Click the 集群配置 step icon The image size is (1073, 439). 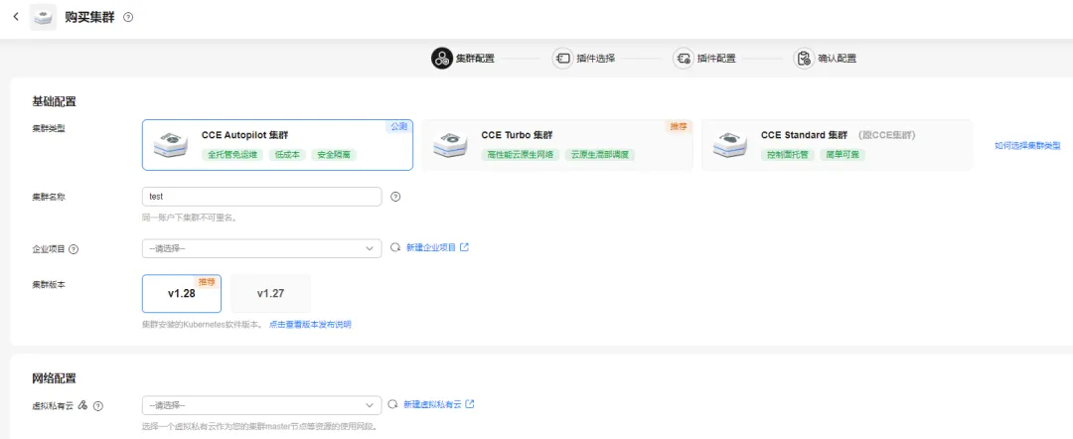(x=441, y=59)
